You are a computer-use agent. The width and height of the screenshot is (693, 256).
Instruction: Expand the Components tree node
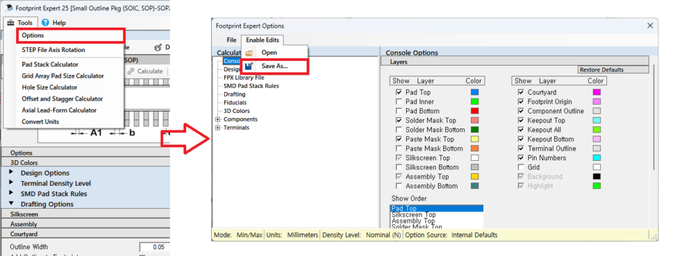coord(217,119)
